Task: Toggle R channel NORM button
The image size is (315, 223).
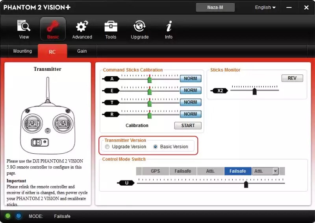Action: [x=191, y=114]
